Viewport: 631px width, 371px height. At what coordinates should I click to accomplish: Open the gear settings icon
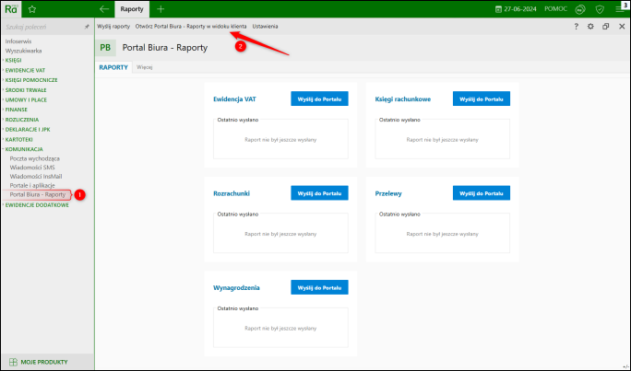pos(590,27)
